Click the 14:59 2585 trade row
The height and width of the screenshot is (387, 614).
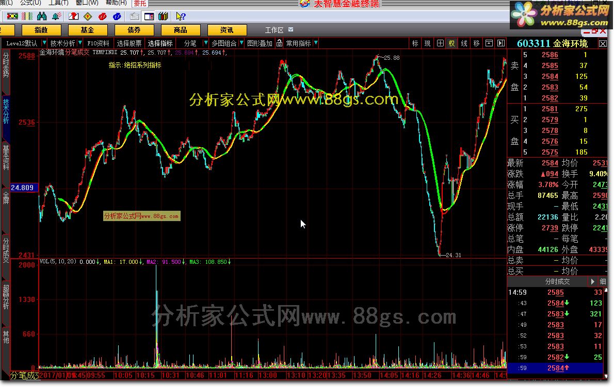click(555, 292)
